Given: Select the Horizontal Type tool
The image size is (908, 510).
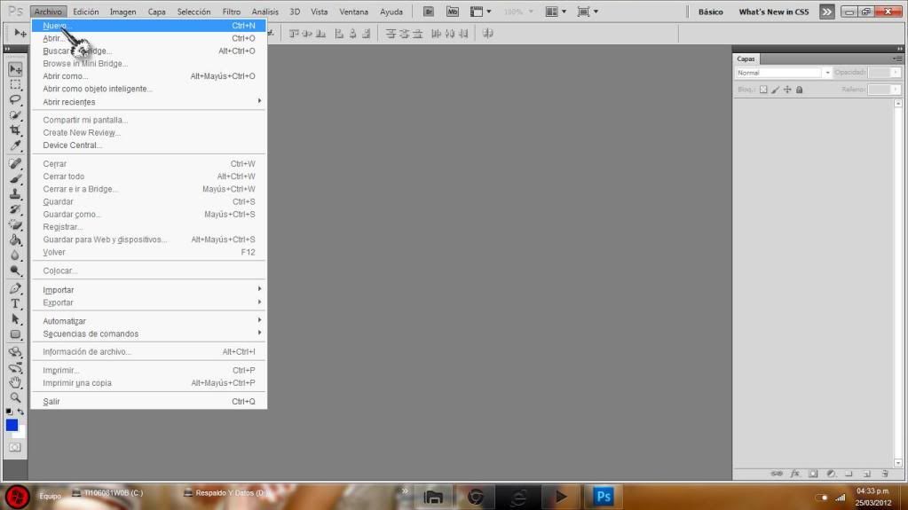Looking at the screenshot, I should (x=15, y=303).
